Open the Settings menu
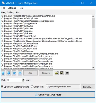96x103 pixels. pyautogui.click(x=12, y=8)
